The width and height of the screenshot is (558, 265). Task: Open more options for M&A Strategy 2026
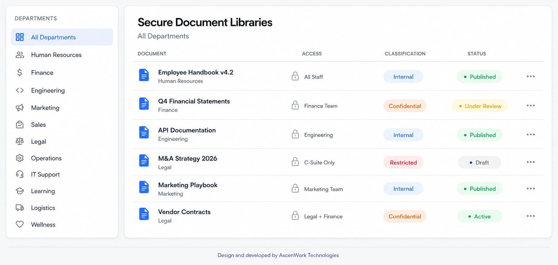pyautogui.click(x=531, y=162)
